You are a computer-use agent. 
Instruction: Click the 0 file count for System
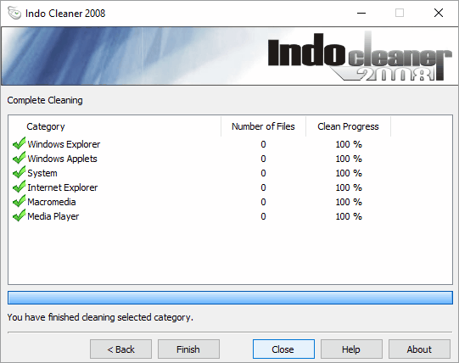[x=264, y=173]
